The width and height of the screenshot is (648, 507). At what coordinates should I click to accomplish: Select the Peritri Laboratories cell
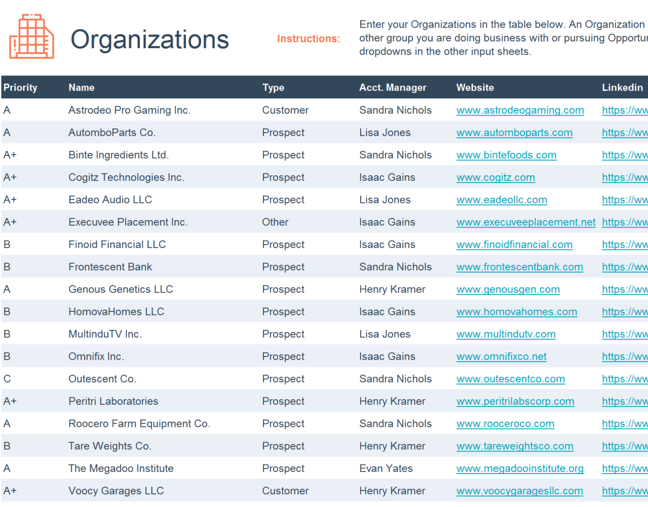113,402
